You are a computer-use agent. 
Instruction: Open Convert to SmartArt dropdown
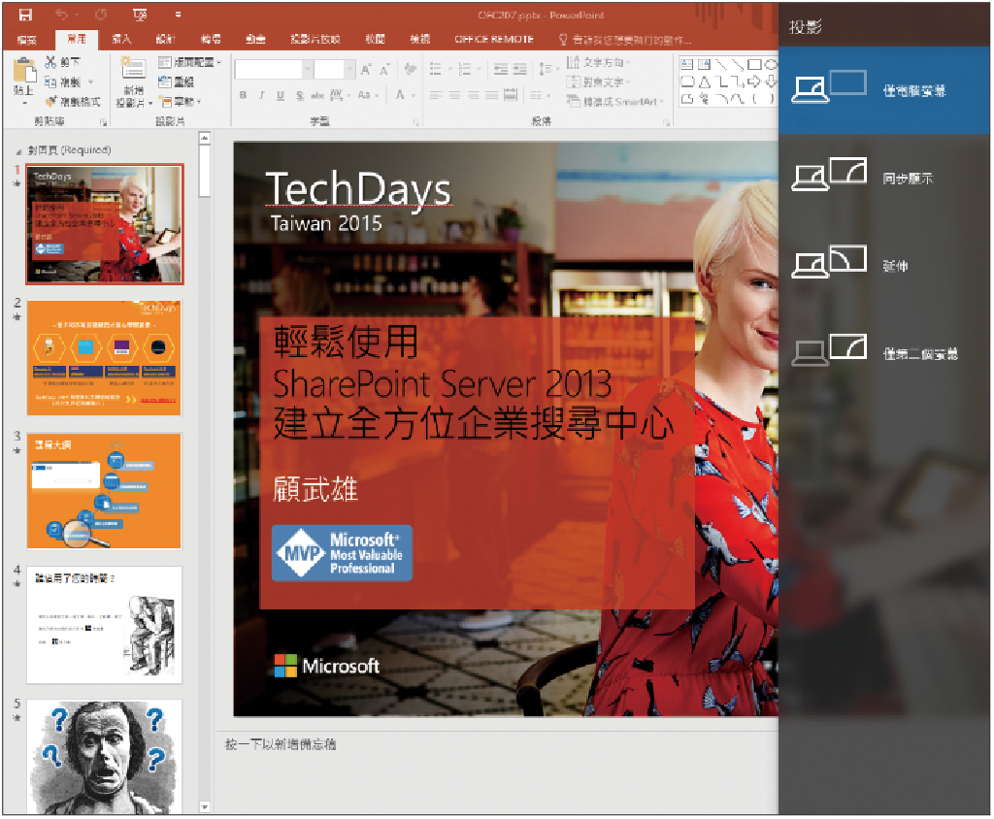pyautogui.click(x=614, y=102)
